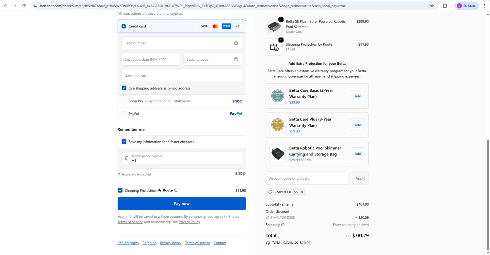Focus the Security code field

point(213,59)
